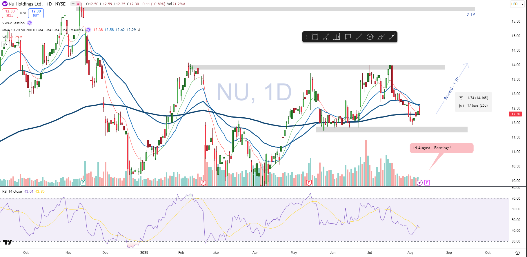The width and height of the screenshot is (527, 257).
Task: Click the MMA value 12.38 in red
Action: [98, 30]
